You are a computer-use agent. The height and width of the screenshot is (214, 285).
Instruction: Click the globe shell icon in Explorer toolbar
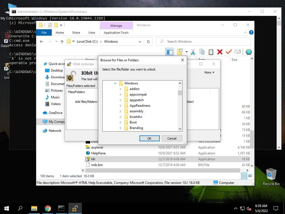(x=249, y=52)
